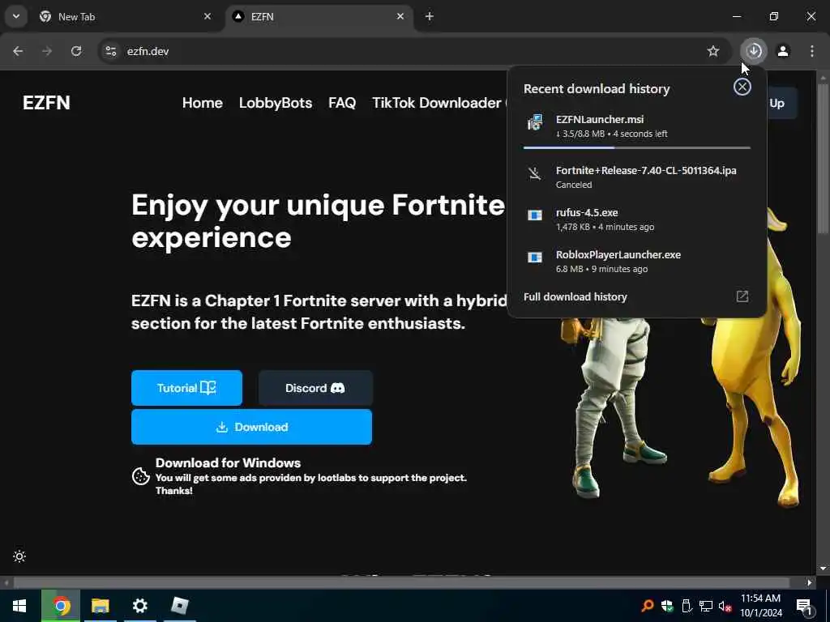Toggle the light/dark theme sun icon
The width and height of the screenshot is (830, 622).
(x=19, y=556)
